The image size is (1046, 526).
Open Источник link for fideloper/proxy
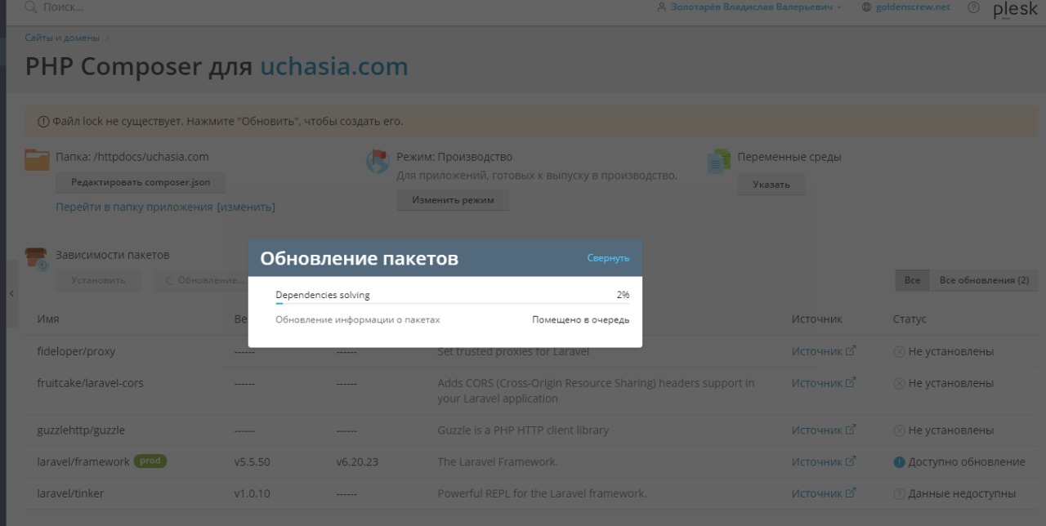click(823, 351)
